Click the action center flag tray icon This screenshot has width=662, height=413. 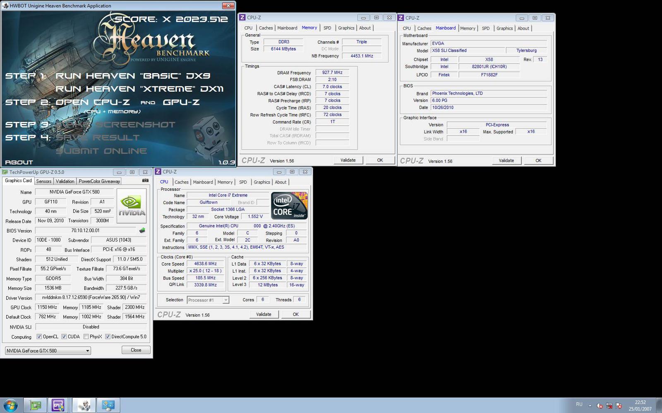pyautogui.click(x=619, y=406)
